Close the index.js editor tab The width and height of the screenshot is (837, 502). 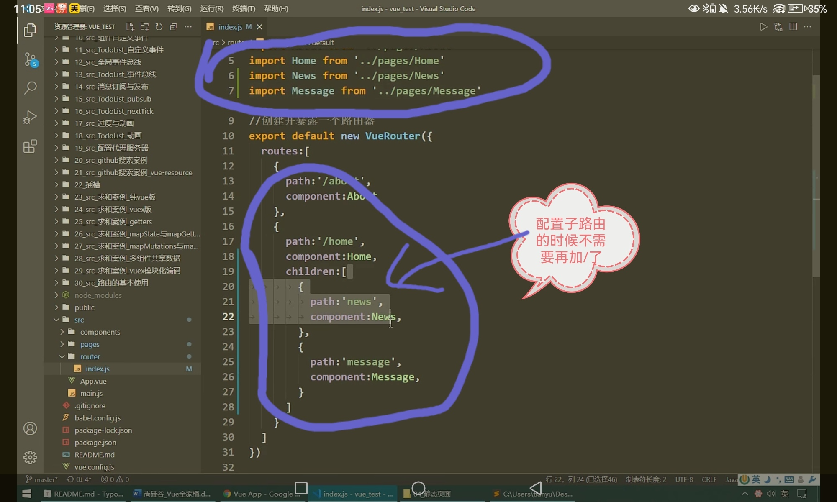point(259,27)
